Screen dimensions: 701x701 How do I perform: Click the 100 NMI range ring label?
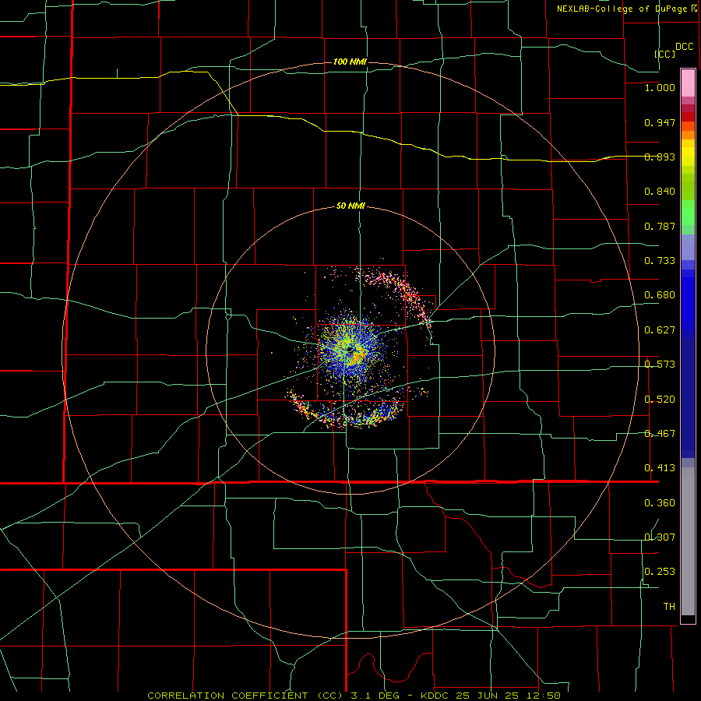click(350, 62)
